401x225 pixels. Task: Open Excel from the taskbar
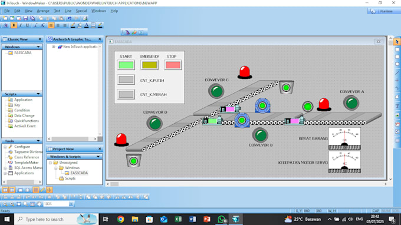pos(178,219)
